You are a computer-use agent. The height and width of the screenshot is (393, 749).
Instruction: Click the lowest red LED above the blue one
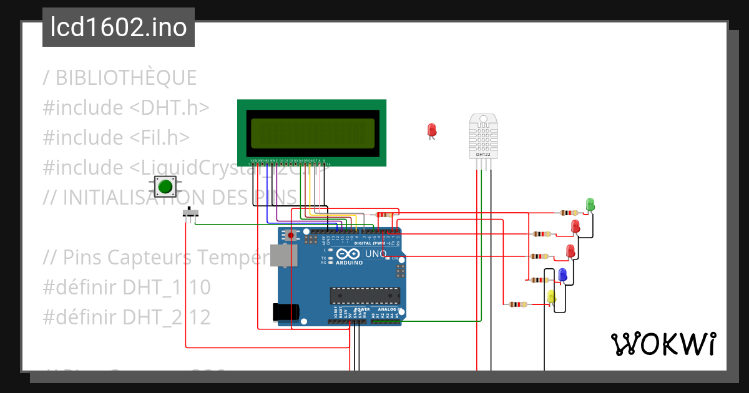[570, 251]
